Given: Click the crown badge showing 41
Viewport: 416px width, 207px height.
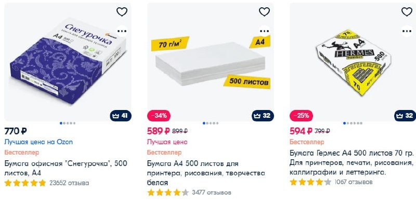Looking at the screenshot, I should pos(121,116).
